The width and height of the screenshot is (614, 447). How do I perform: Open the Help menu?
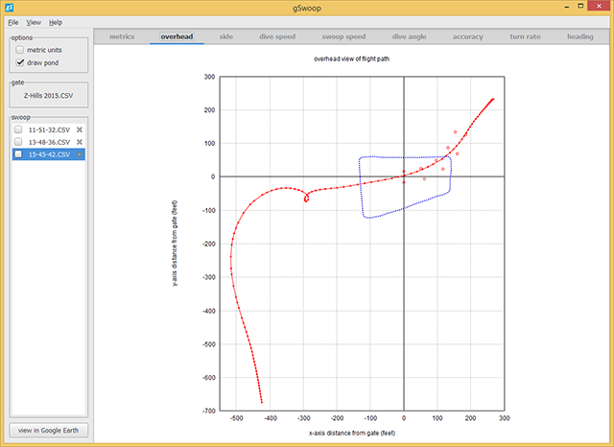coord(56,21)
